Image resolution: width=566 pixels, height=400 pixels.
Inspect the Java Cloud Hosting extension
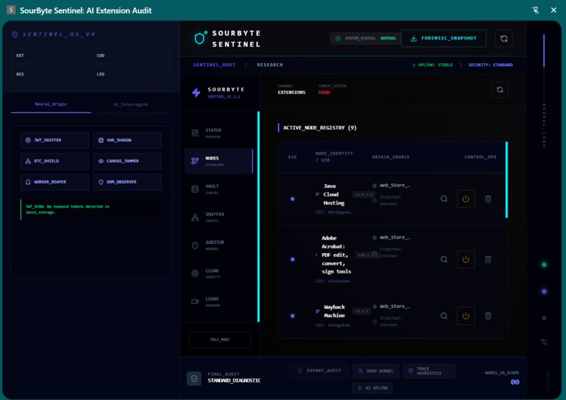pos(444,199)
